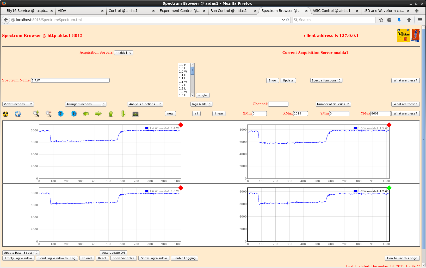Click the bookmarks list icon

(x=389, y=20)
